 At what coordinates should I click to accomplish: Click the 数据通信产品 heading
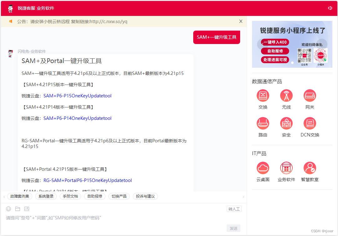coord(267,81)
